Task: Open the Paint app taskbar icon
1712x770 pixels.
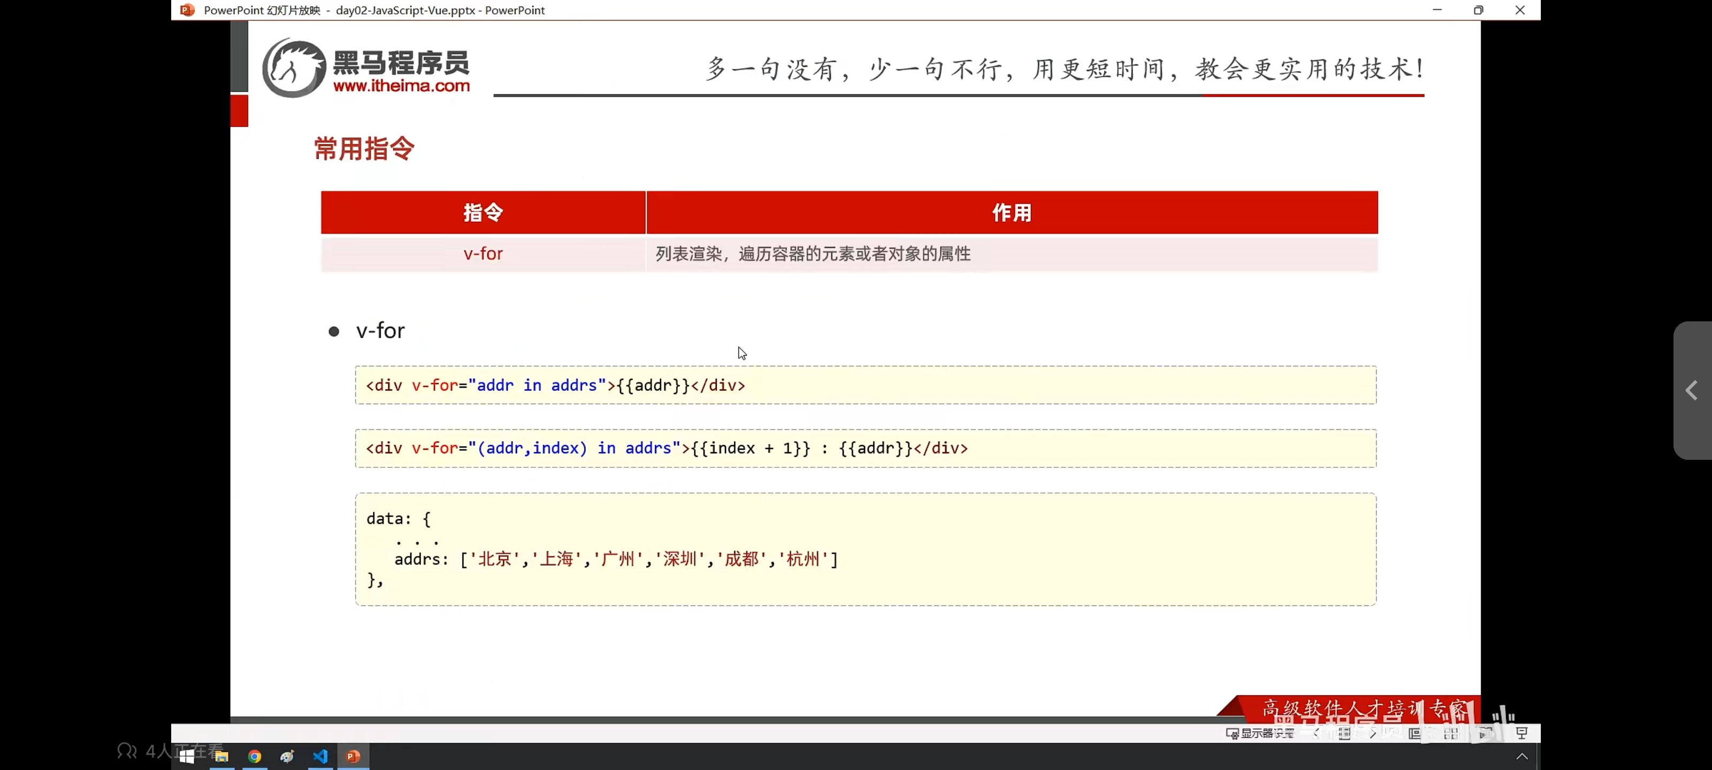Action: (x=287, y=756)
